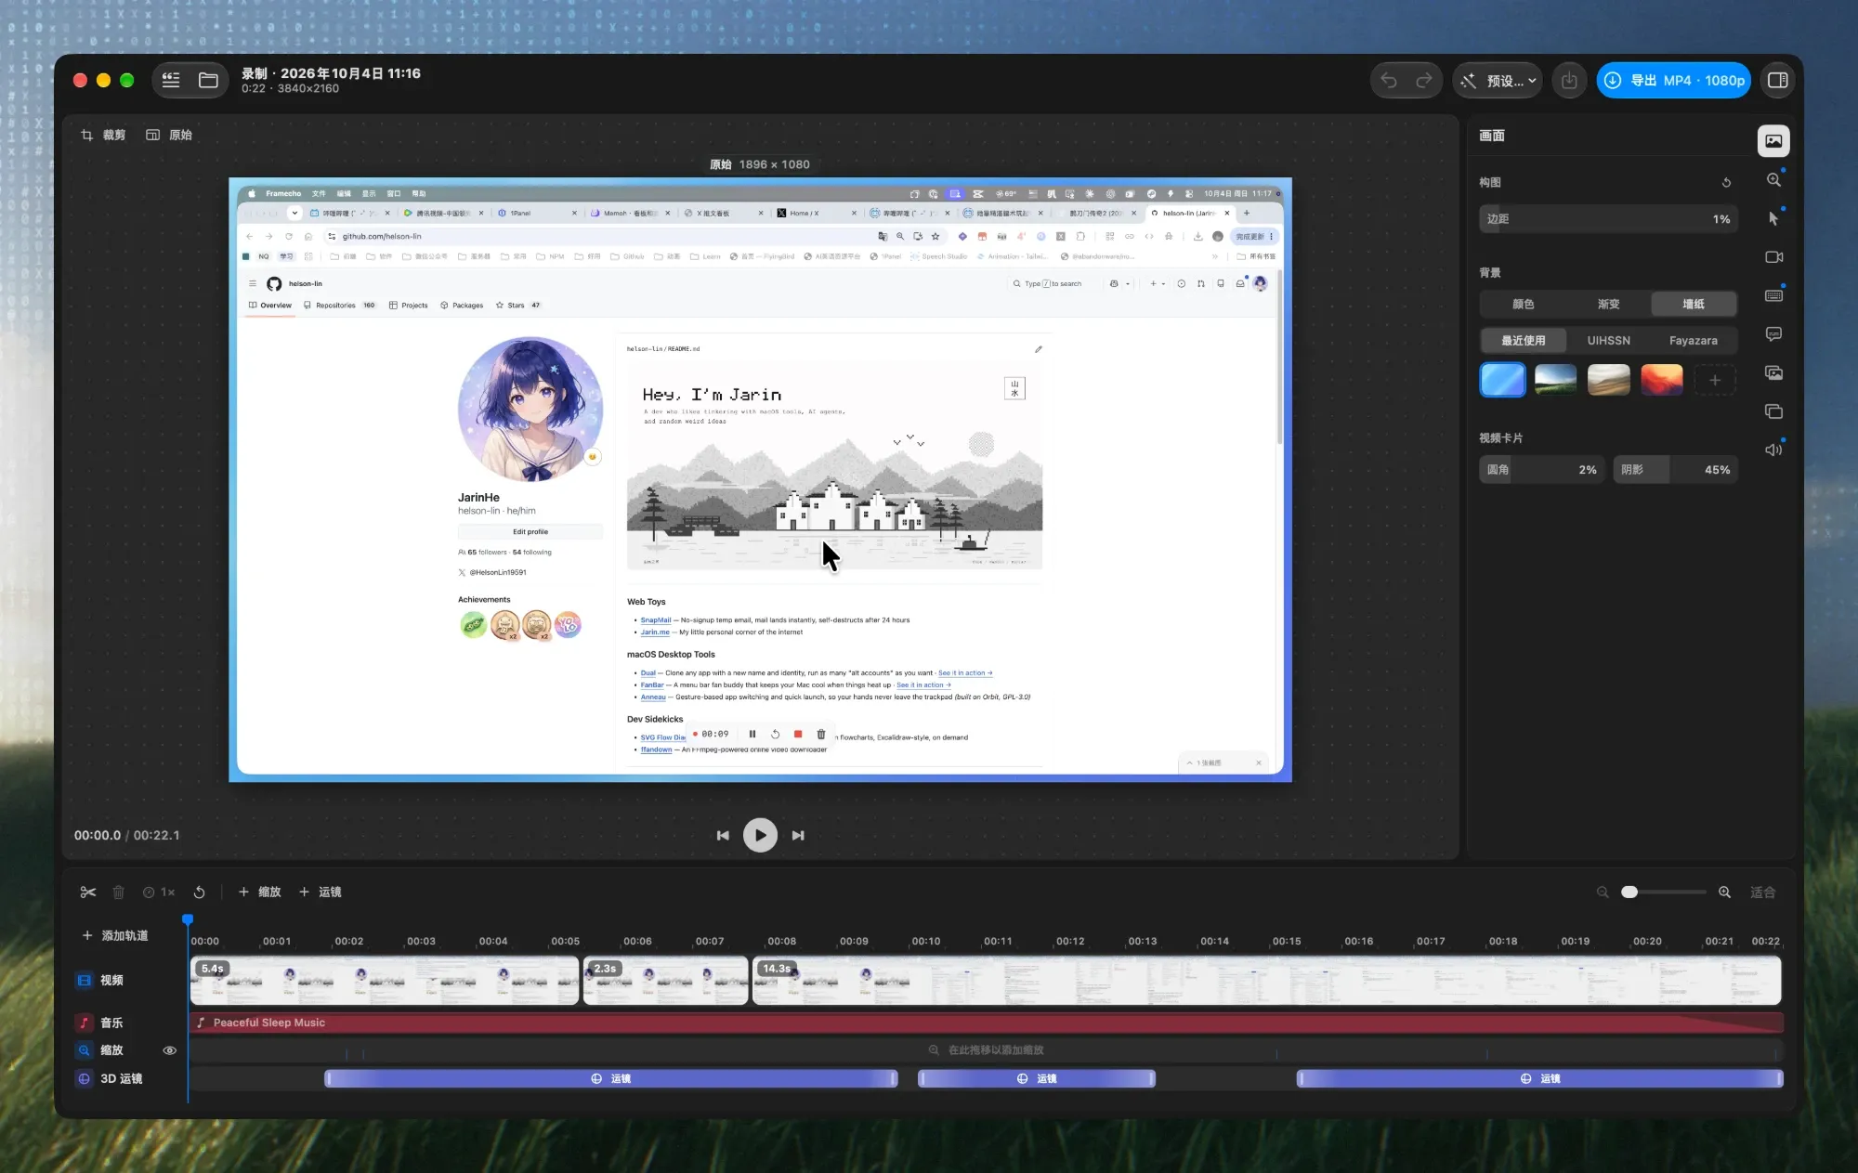Open the 1× playback speed control
The width and height of the screenshot is (1858, 1173).
pos(159,892)
